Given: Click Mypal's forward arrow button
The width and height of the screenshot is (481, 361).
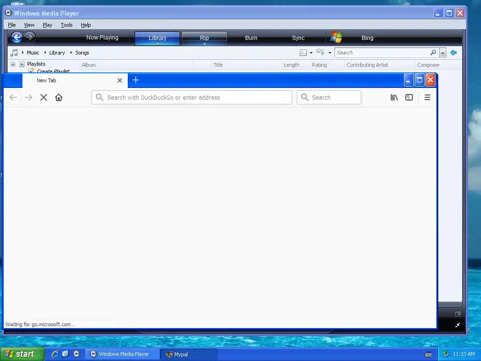Looking at the screenshot, I should 29,97.
